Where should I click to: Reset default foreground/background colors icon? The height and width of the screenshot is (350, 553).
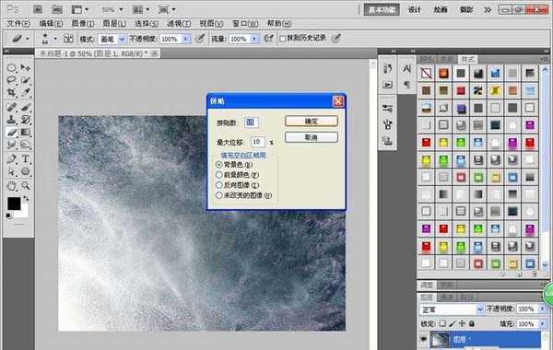pyautogui.click(x=8, y=216)
